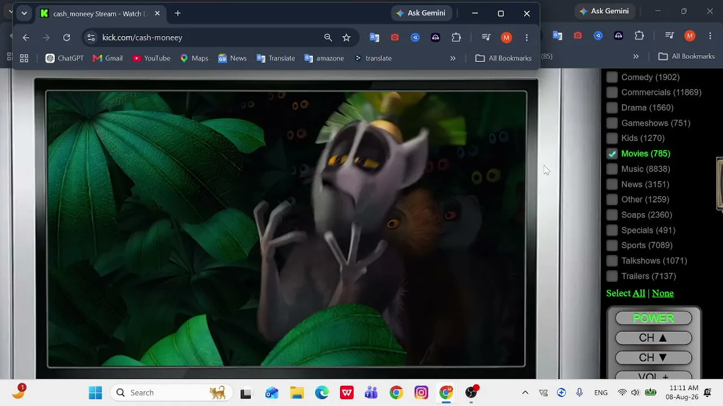This screenshot has width=723, height=406.
Task: Bookmark this tab with the star icon
Action: [x=346, y=38]
